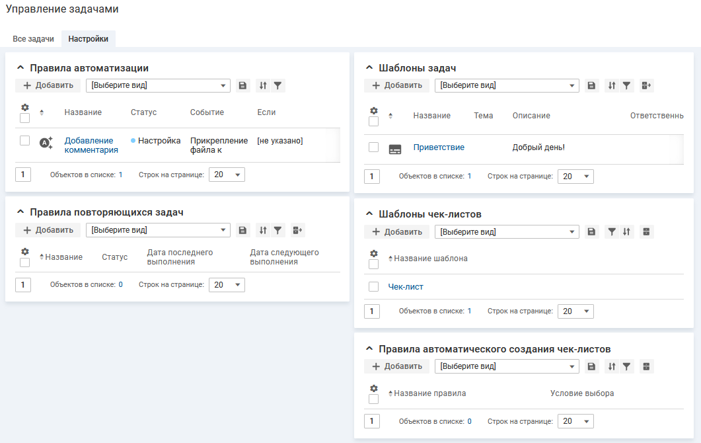Click sort icon in Правила повторяющихся задач
This screenshot has height=443, width=701.
click(263, 230)
